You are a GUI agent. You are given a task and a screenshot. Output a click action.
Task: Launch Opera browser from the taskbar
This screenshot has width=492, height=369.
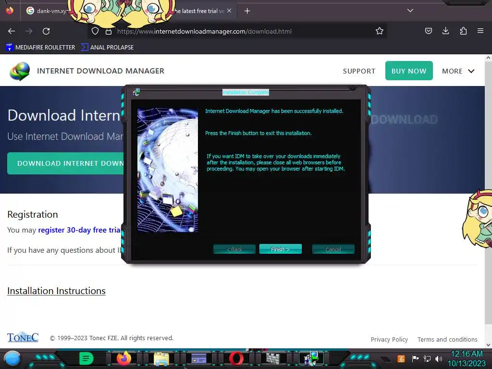[236, 358]
